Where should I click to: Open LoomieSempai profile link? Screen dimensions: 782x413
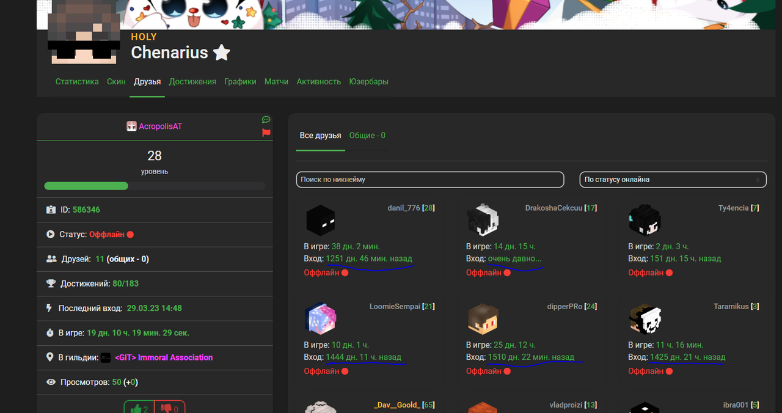click(395, 307)
